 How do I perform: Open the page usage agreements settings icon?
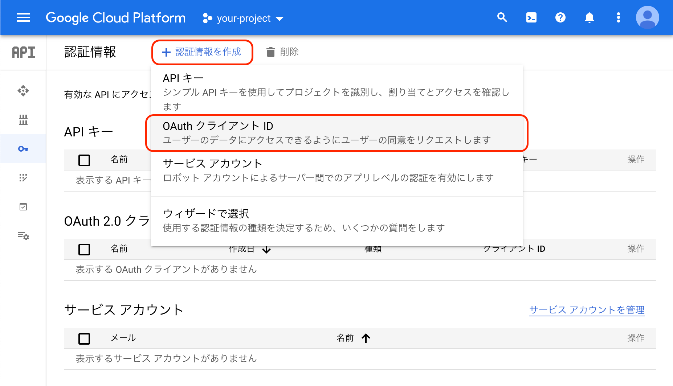(x=23, y=236)
